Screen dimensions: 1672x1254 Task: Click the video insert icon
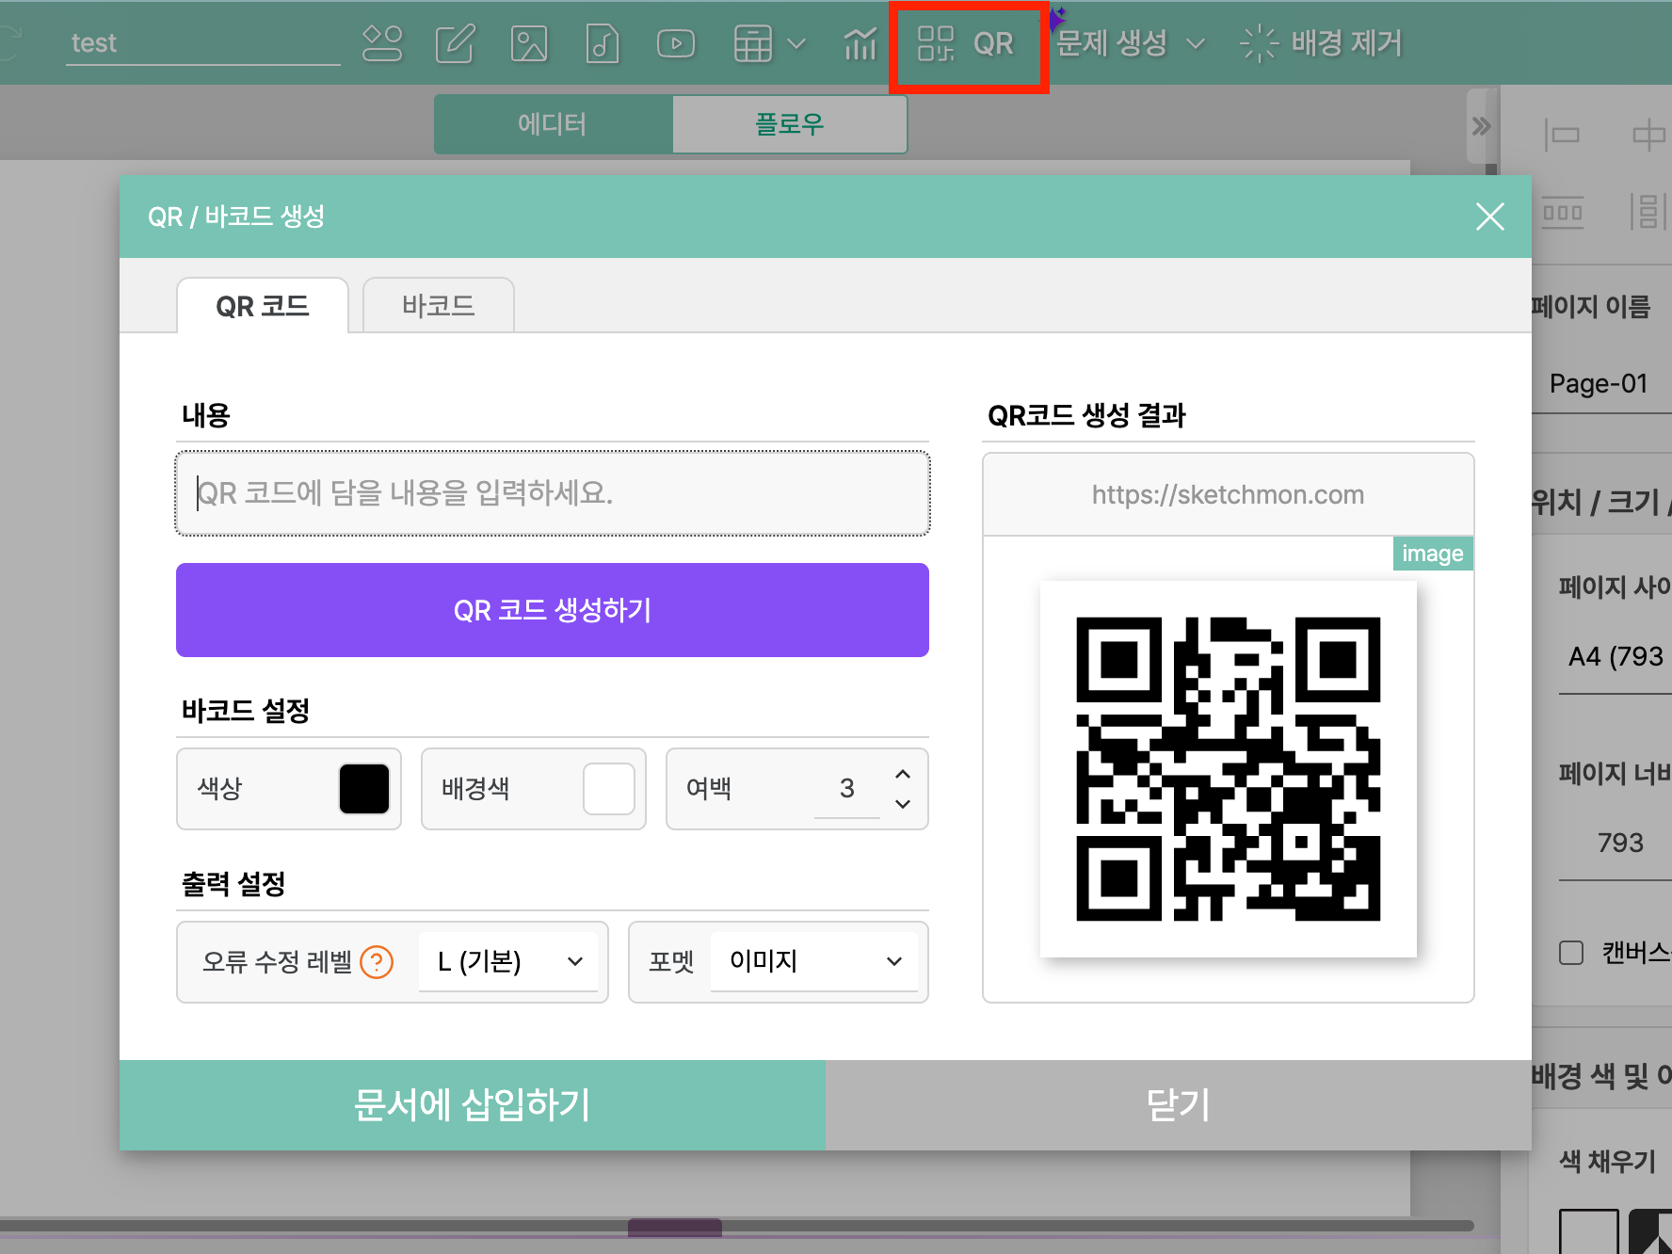coord(676,43)
